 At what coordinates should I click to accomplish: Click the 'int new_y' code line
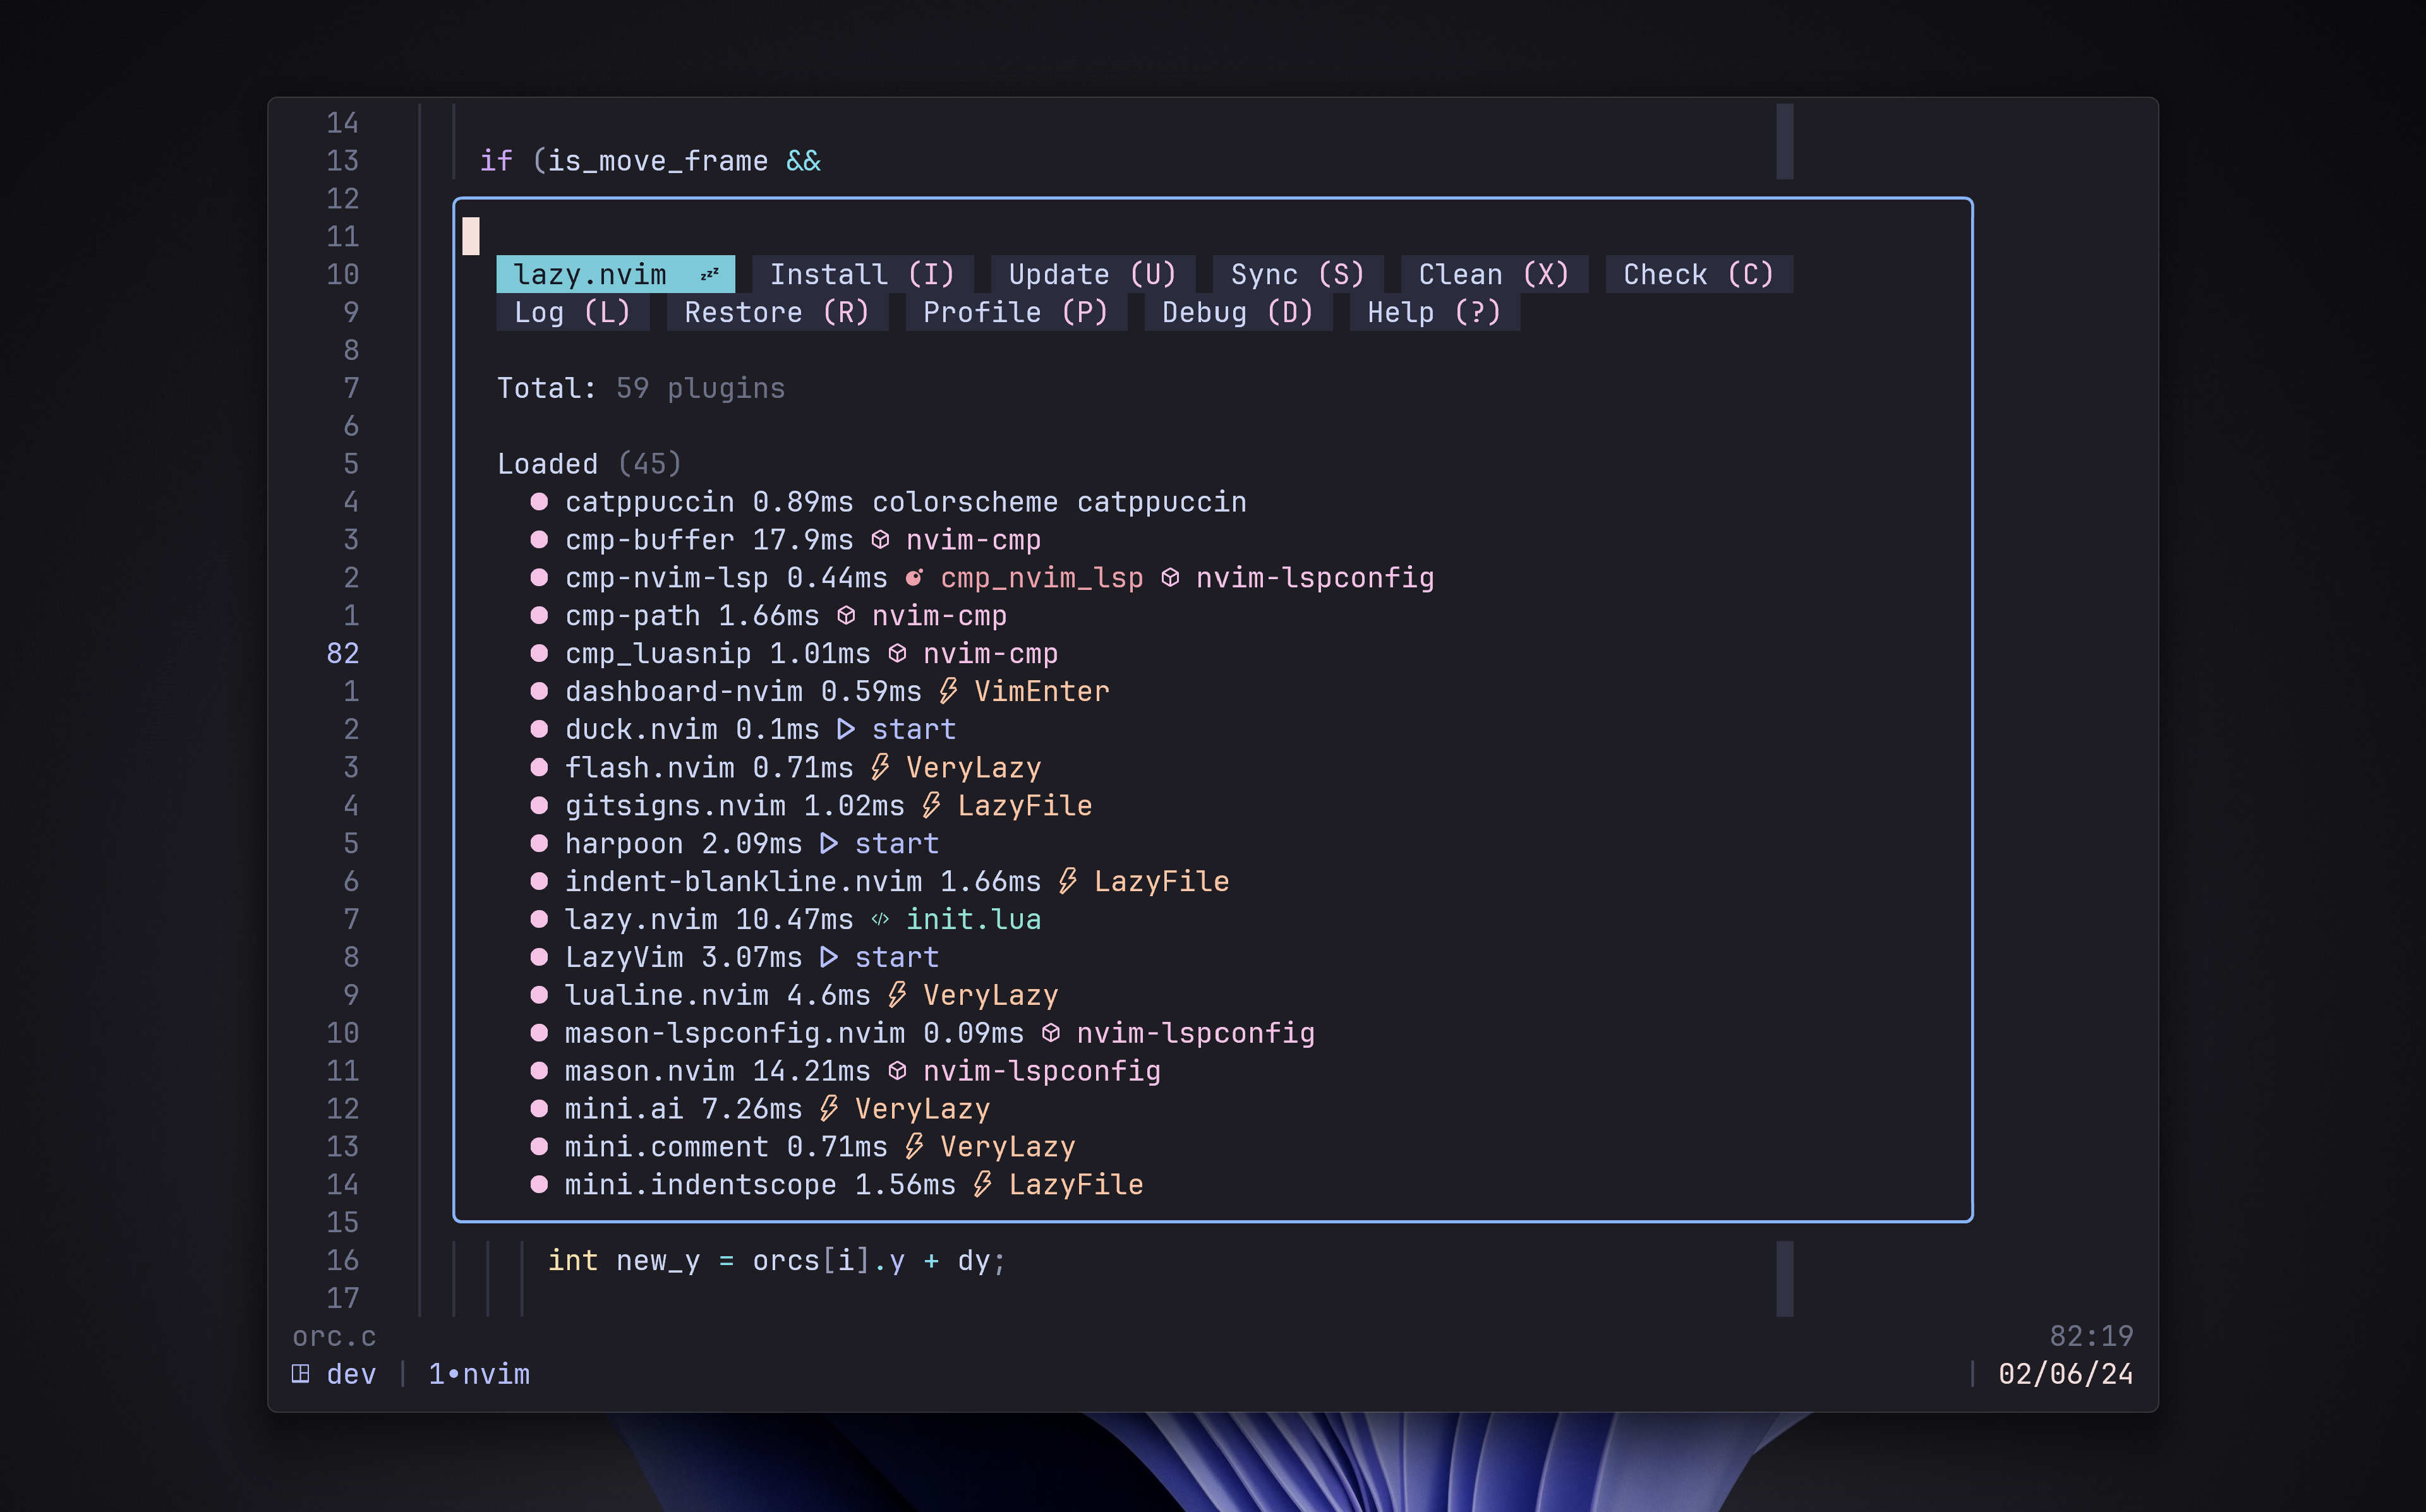[776, 1260]
